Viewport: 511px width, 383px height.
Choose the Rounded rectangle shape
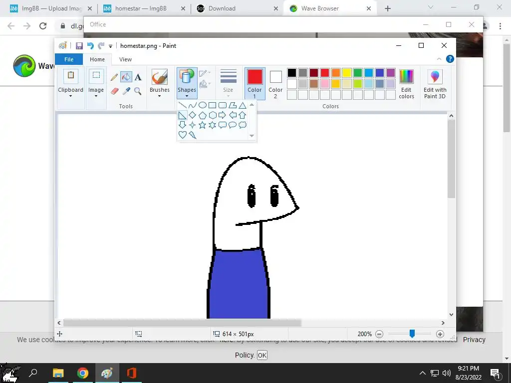222,105
